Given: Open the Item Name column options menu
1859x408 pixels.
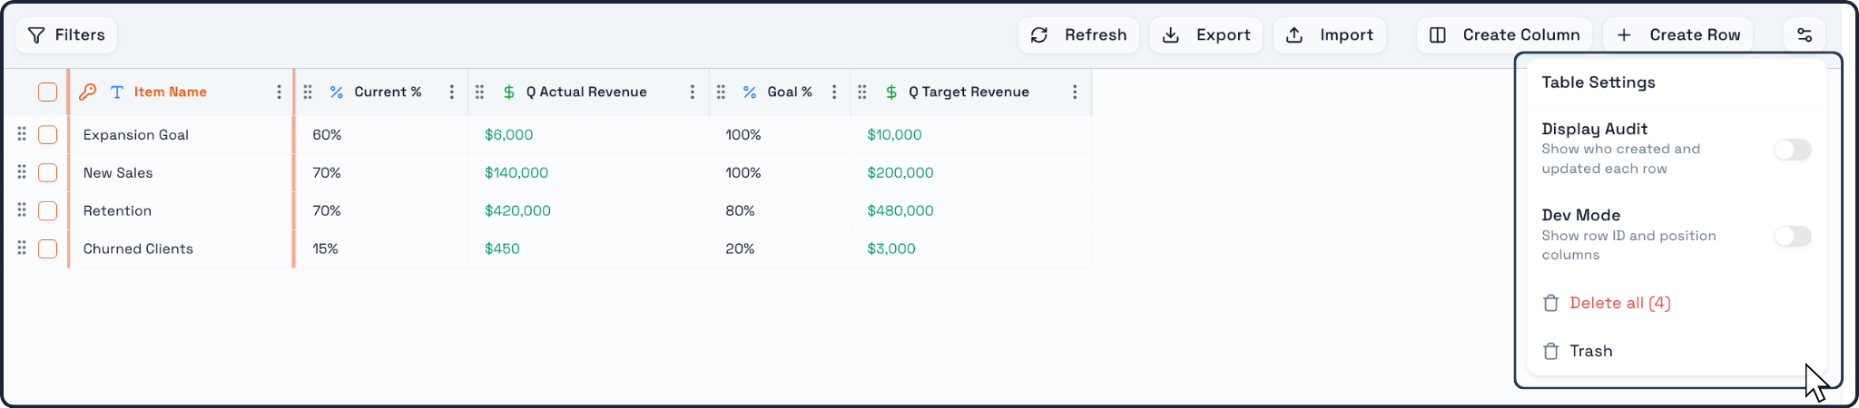Looking at the screenshot, I should click(279, 92).
